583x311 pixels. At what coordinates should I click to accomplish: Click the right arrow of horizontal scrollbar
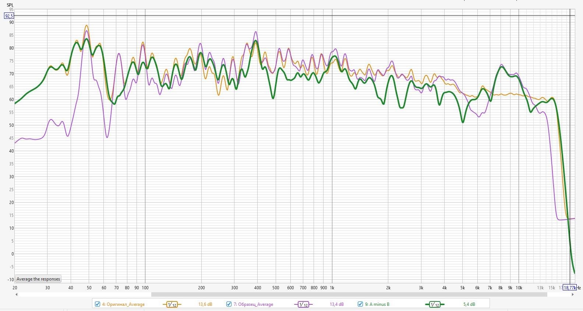pyautogui.click(x=572, y=294)
